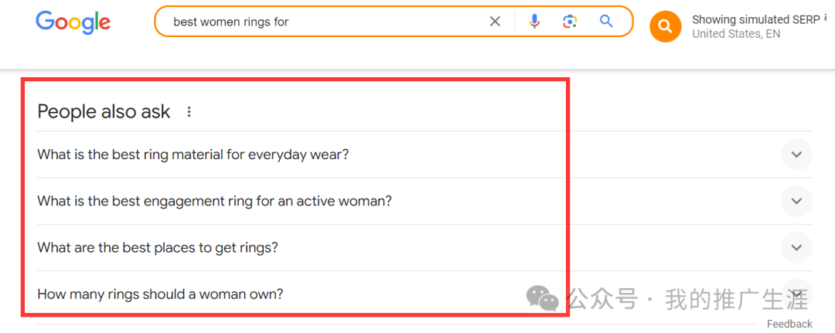Open Google Lens image search icon
The image size is (835, 333).
pos(570,22)
